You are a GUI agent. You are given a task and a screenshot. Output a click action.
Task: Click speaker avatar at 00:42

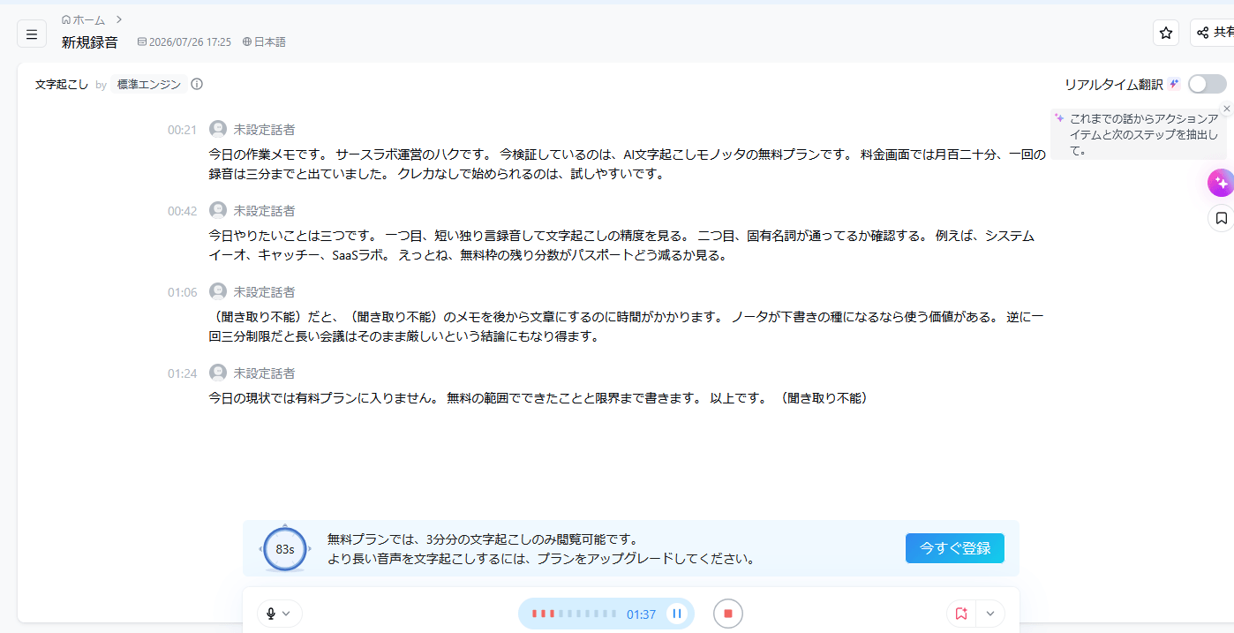(x=218, y=210)
